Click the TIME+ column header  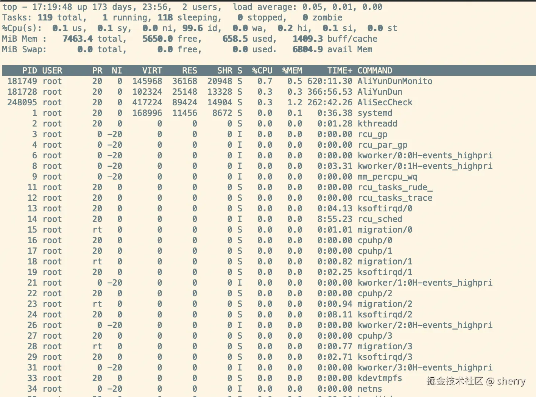pos(340,70)
